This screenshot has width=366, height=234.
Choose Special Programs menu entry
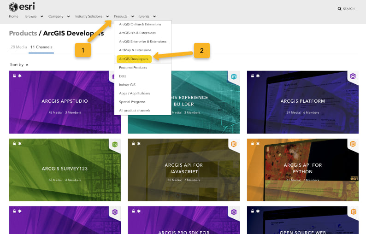tap(142, 102)
